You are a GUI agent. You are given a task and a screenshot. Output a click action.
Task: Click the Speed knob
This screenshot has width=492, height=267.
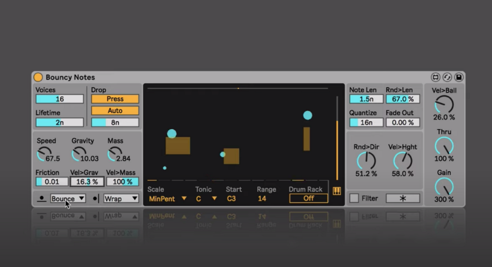pos(44,154)
